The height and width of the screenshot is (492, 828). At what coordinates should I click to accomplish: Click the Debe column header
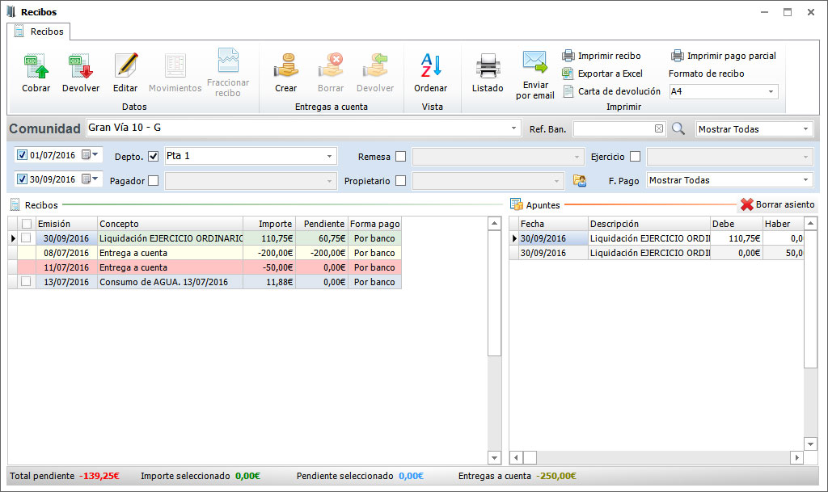pyautogui.click(x=736, y=224)
